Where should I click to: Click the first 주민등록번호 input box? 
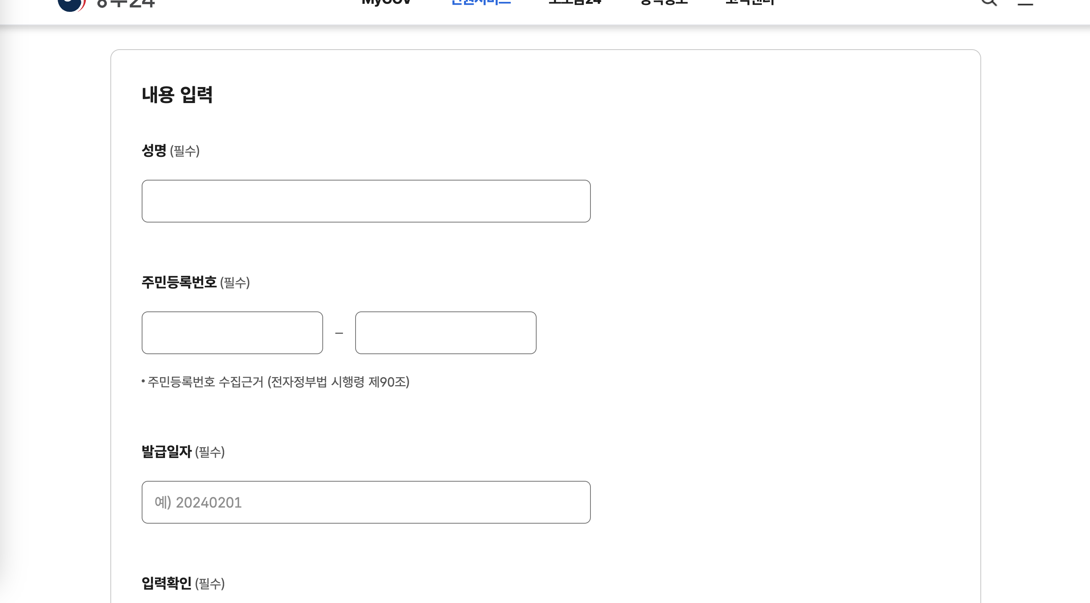[x=232, y=333]
